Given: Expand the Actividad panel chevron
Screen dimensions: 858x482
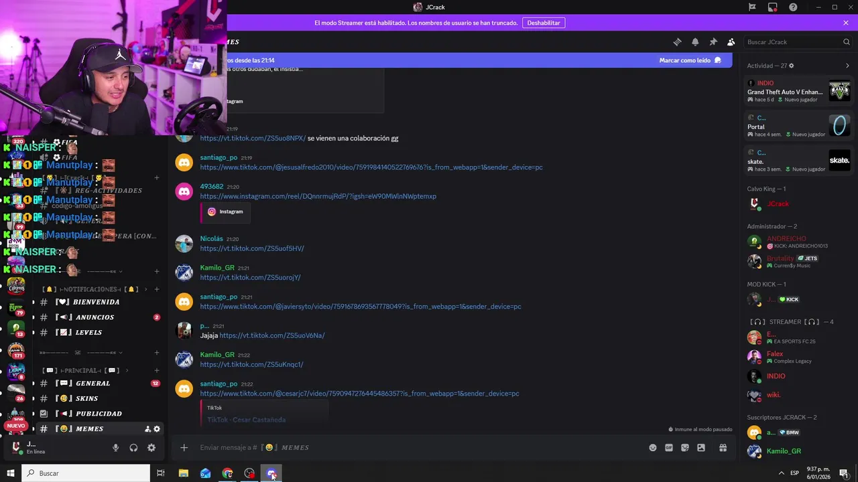Looking at the screenshot, I should (x=847, y=66).
